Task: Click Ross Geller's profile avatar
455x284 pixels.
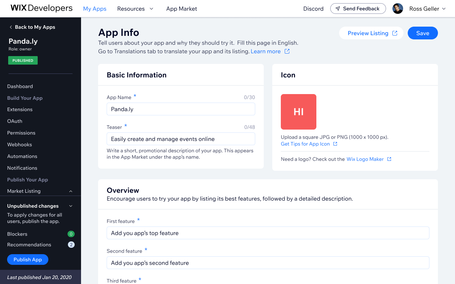Action: [x=398, y=9]
